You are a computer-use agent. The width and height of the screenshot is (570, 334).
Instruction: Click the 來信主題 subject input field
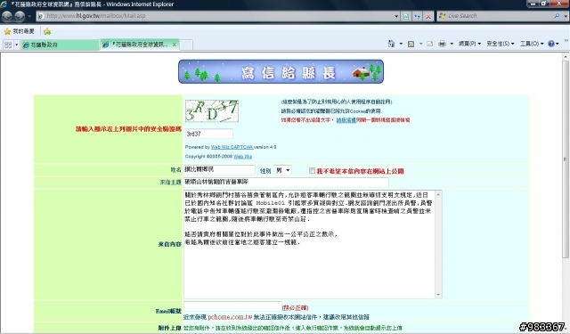tap(286, 182)
